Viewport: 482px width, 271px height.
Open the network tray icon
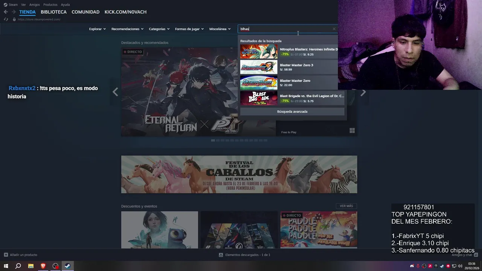click(454, 266)
